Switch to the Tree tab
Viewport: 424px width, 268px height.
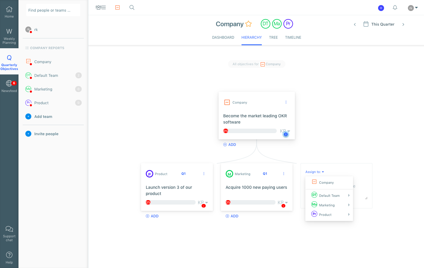(273, 38)
